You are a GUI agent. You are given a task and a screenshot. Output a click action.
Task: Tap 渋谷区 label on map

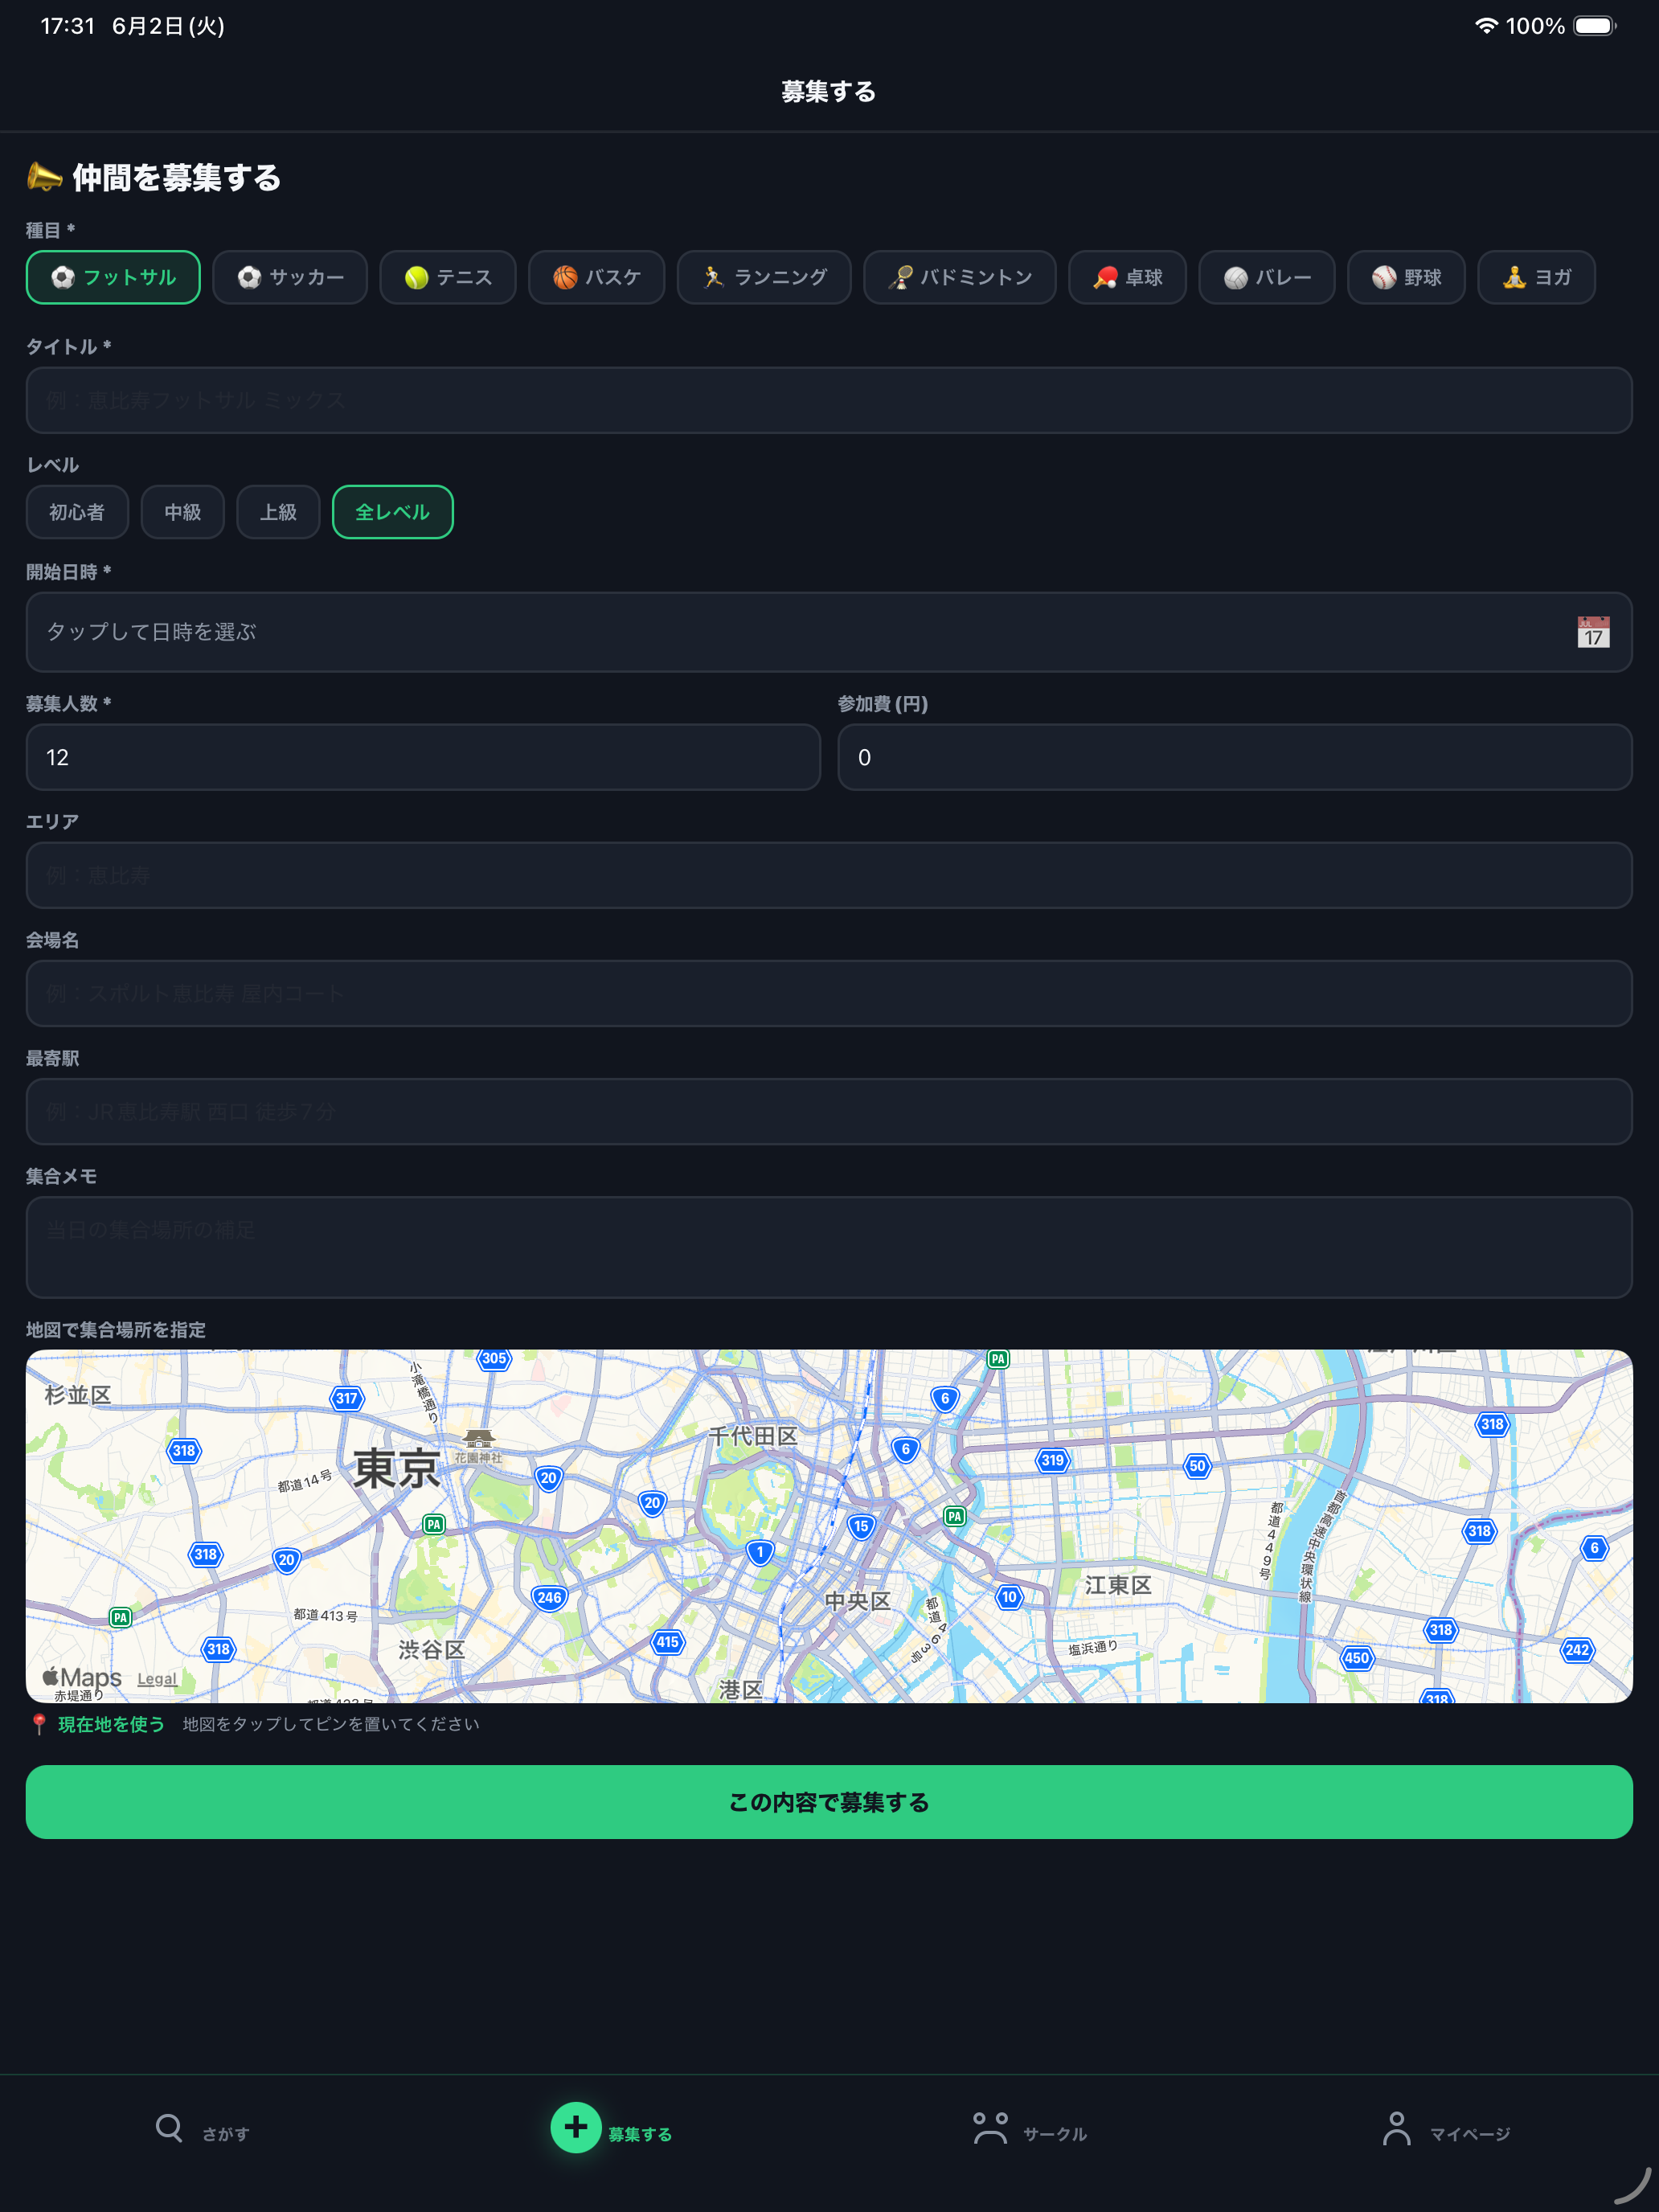point(432,1650)
